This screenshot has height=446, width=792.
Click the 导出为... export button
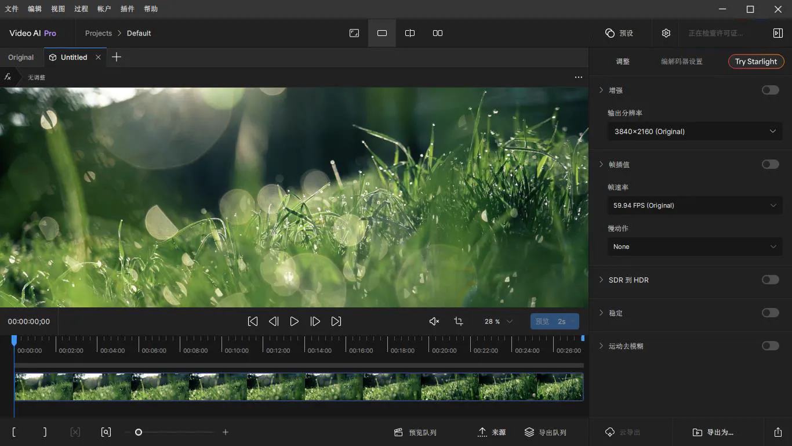[x=713, y=432]
